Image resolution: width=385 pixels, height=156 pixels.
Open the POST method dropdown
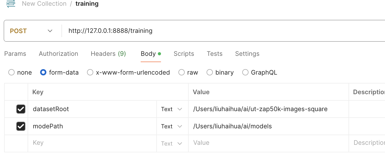[31, 31]
